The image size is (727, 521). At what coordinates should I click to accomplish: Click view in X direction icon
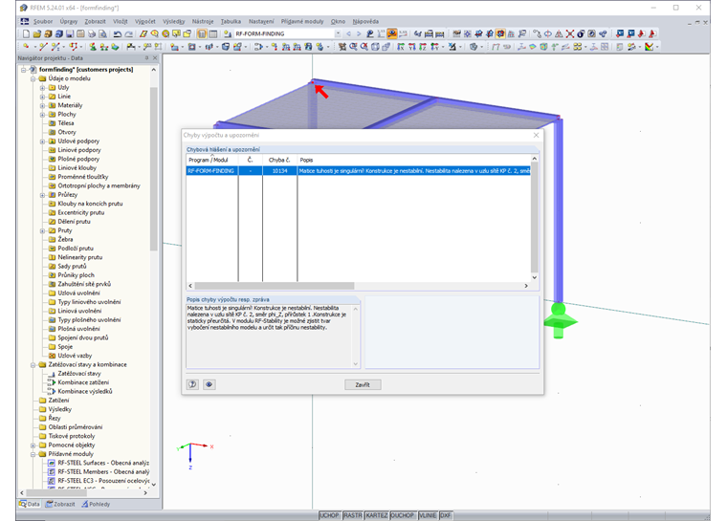pyautogui.click(x=401, y=46)
